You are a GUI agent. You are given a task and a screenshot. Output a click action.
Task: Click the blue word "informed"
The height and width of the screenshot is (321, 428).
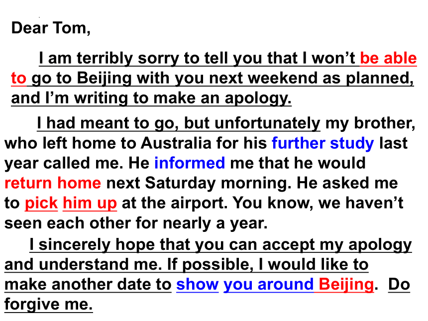[190, 163]
